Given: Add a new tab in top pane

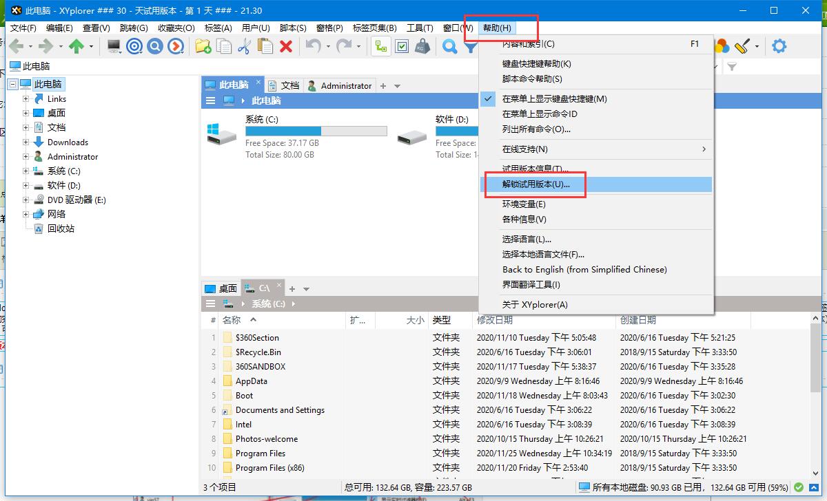Looking at the screenshot, I should click(x=383, y=86).
